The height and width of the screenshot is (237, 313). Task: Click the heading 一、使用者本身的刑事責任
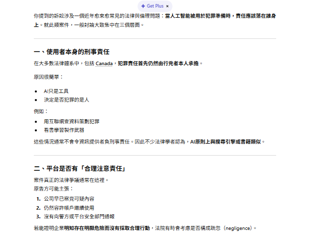tap(72, 52)
